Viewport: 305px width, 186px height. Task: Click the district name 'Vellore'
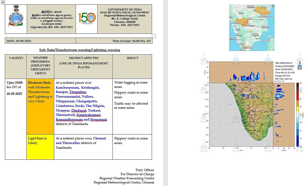point(88,97)
